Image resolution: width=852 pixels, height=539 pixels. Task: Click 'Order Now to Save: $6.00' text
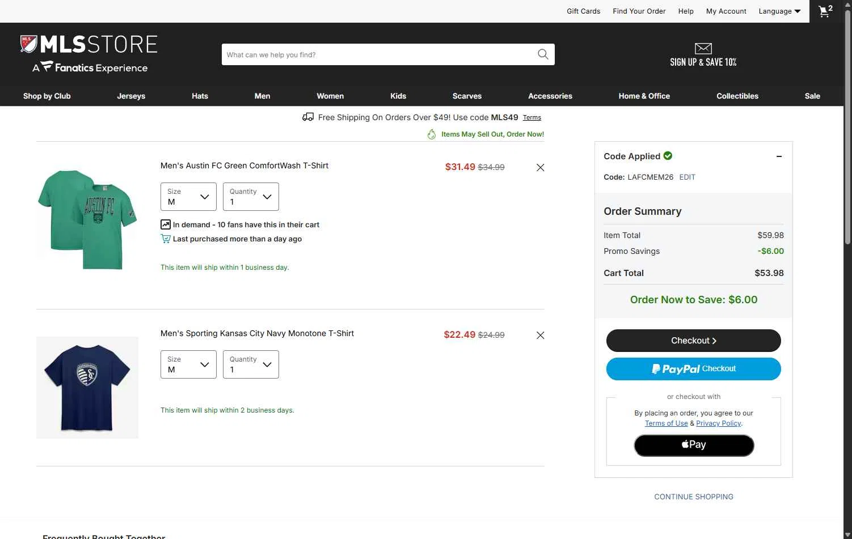[694, 300]
